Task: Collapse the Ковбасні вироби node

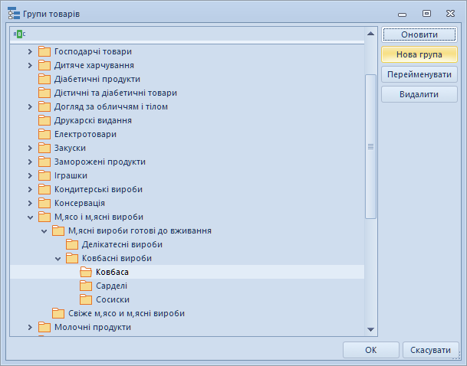Action: tap(58, 258)
